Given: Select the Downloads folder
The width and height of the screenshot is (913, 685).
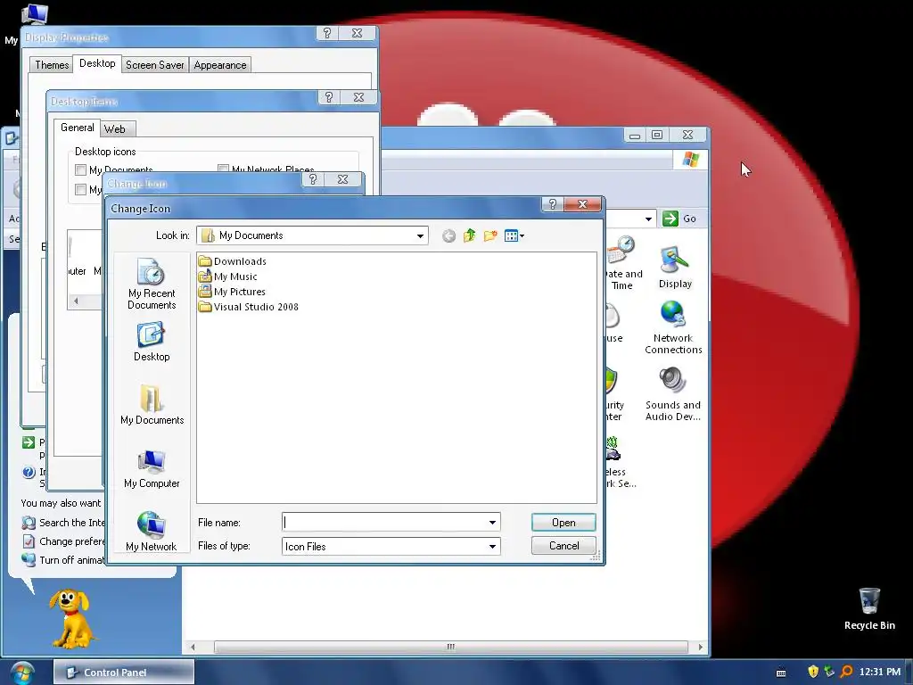Looking at the screenshot, I should [233, 261].
